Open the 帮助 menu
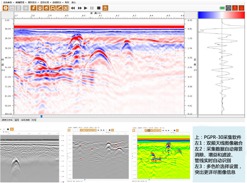The height and width of the screenshot is (183, 247). [67, 2]
